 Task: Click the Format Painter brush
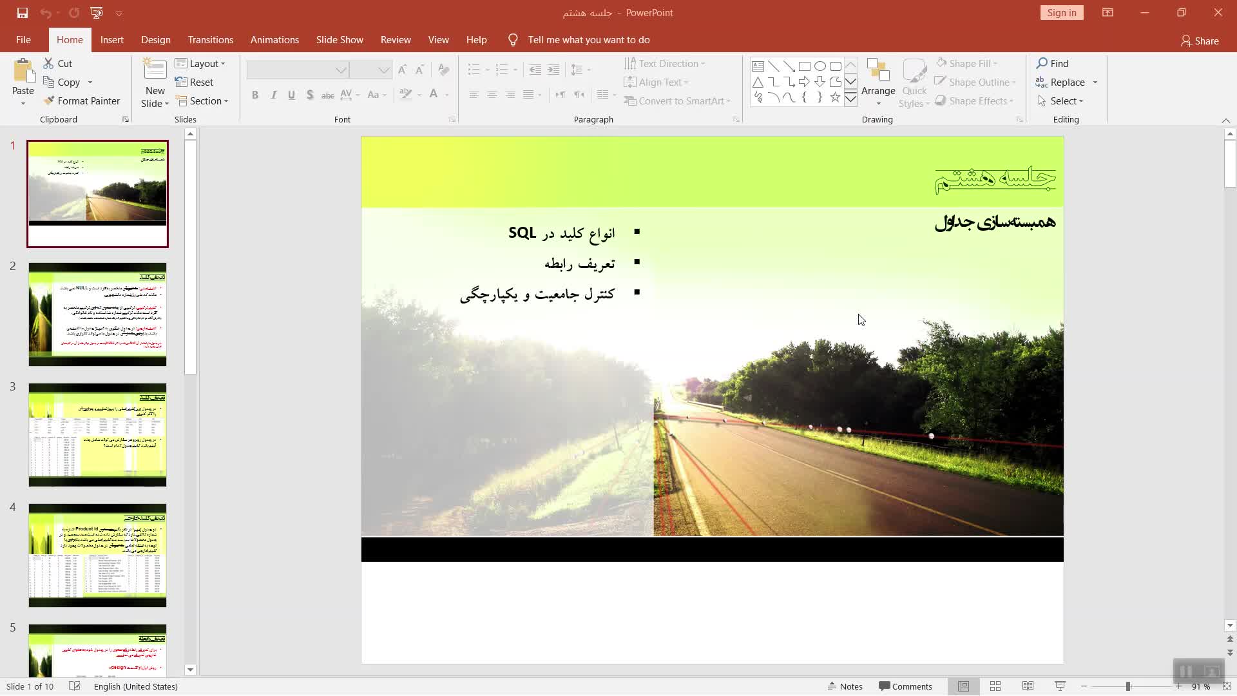click(49, 101)
